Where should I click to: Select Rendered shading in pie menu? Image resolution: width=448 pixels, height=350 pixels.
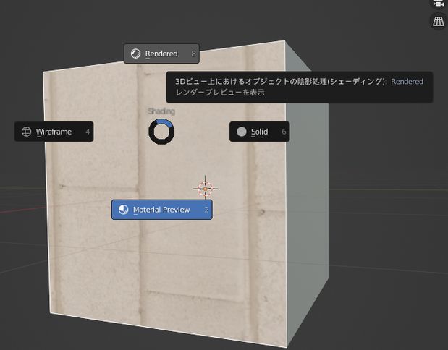[x=161, y=54]
